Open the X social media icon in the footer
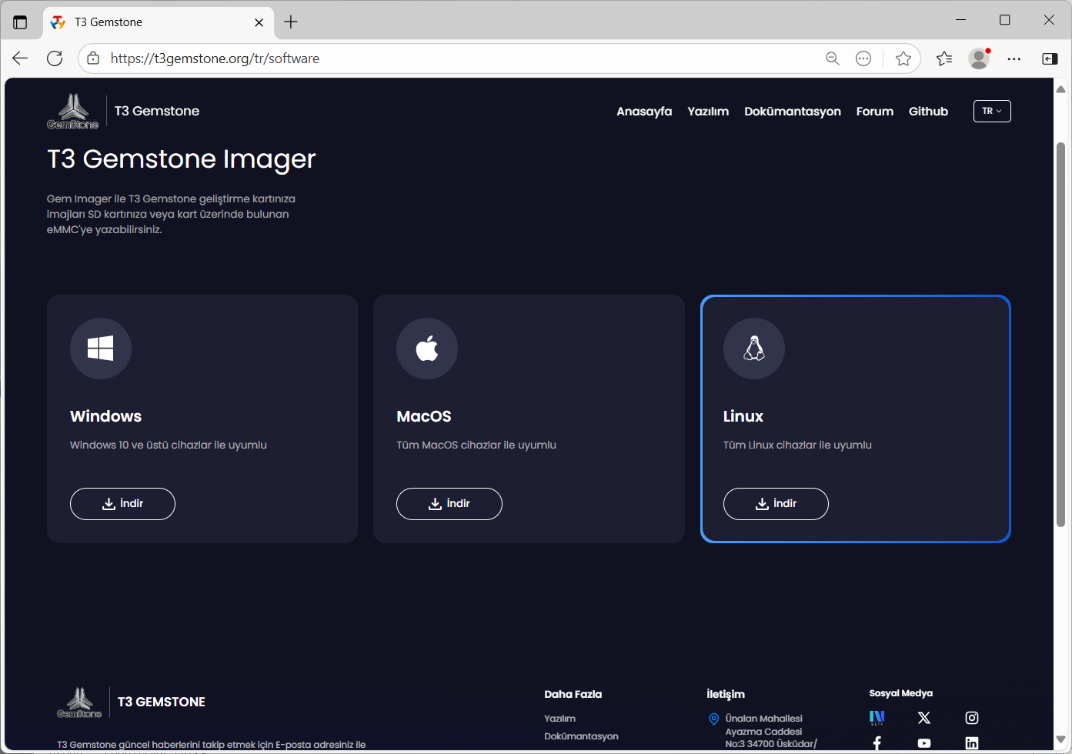The height and width of the screenshot is (754, 1072). pos(924,718)
